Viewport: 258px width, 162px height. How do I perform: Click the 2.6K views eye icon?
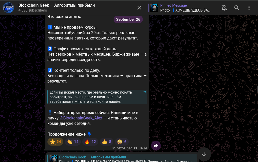click(135, 148)
